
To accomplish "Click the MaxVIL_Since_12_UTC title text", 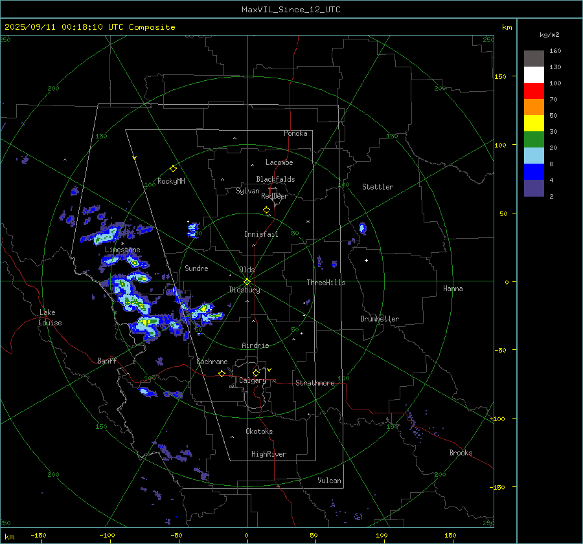I will click(291, 10).
